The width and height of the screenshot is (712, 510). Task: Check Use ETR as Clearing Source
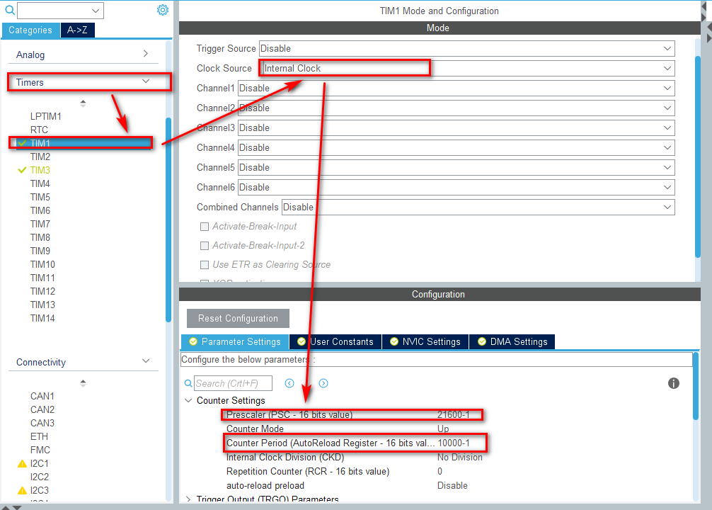205,264
